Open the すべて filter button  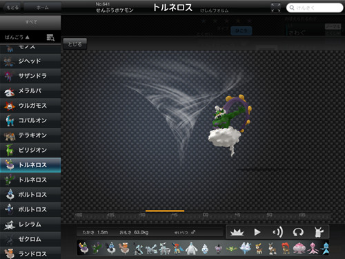coord(30,22)
